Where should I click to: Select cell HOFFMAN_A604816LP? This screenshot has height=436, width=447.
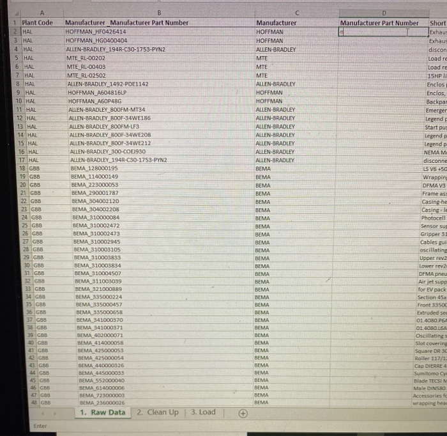160,93
